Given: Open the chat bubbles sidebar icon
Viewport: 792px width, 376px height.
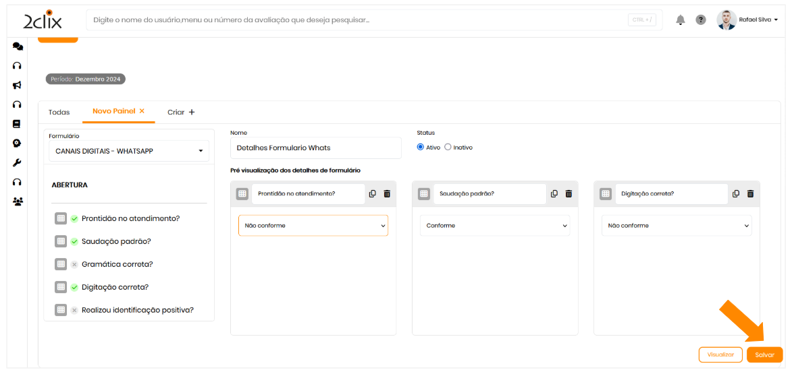Looking at the screenshot, I should [x=18, y=46].
